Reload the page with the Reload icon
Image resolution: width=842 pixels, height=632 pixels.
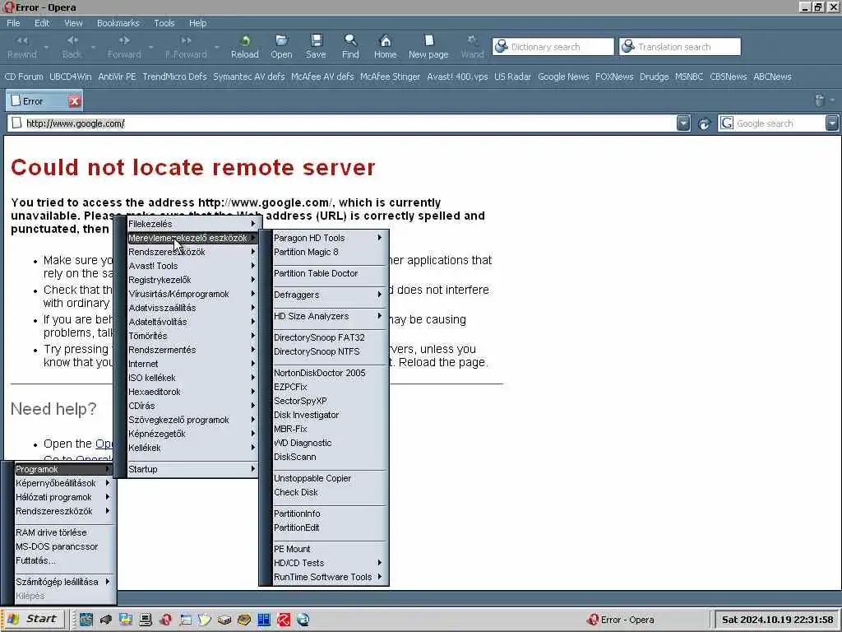pos(245,41)
